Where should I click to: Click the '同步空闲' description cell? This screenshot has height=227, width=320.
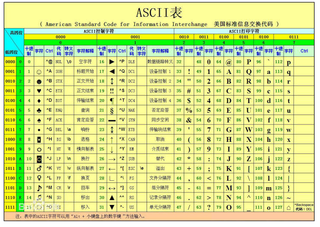(160, 120)
